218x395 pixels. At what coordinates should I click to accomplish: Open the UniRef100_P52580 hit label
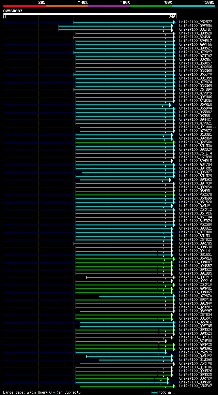(x=196, y=225)
